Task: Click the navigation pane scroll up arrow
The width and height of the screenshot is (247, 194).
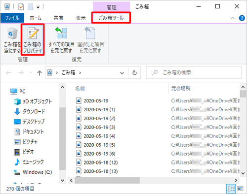Action: 62,87
